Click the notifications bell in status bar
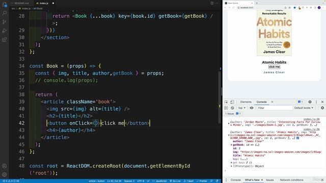The height and width of the screenshot is (183, 326). coord(217,181)
